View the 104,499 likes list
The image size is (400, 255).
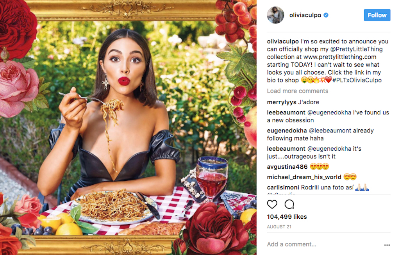pos(287,217)
